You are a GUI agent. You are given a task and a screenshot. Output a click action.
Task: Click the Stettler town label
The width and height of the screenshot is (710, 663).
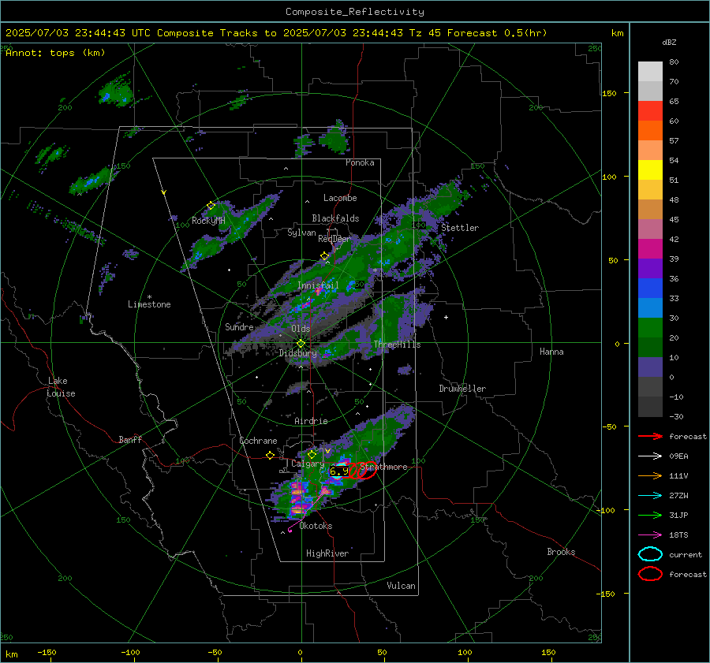(460, 228)
